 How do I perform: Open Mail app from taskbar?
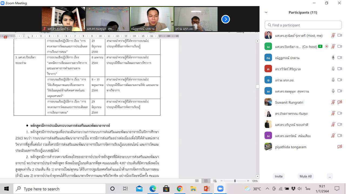coord(139,189)
